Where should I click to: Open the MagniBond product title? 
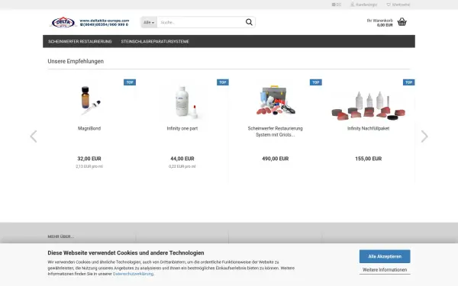(89, 128)
